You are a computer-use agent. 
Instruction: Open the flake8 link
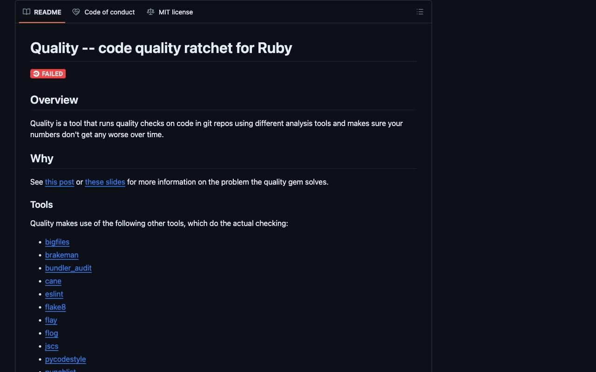[55, 307]
